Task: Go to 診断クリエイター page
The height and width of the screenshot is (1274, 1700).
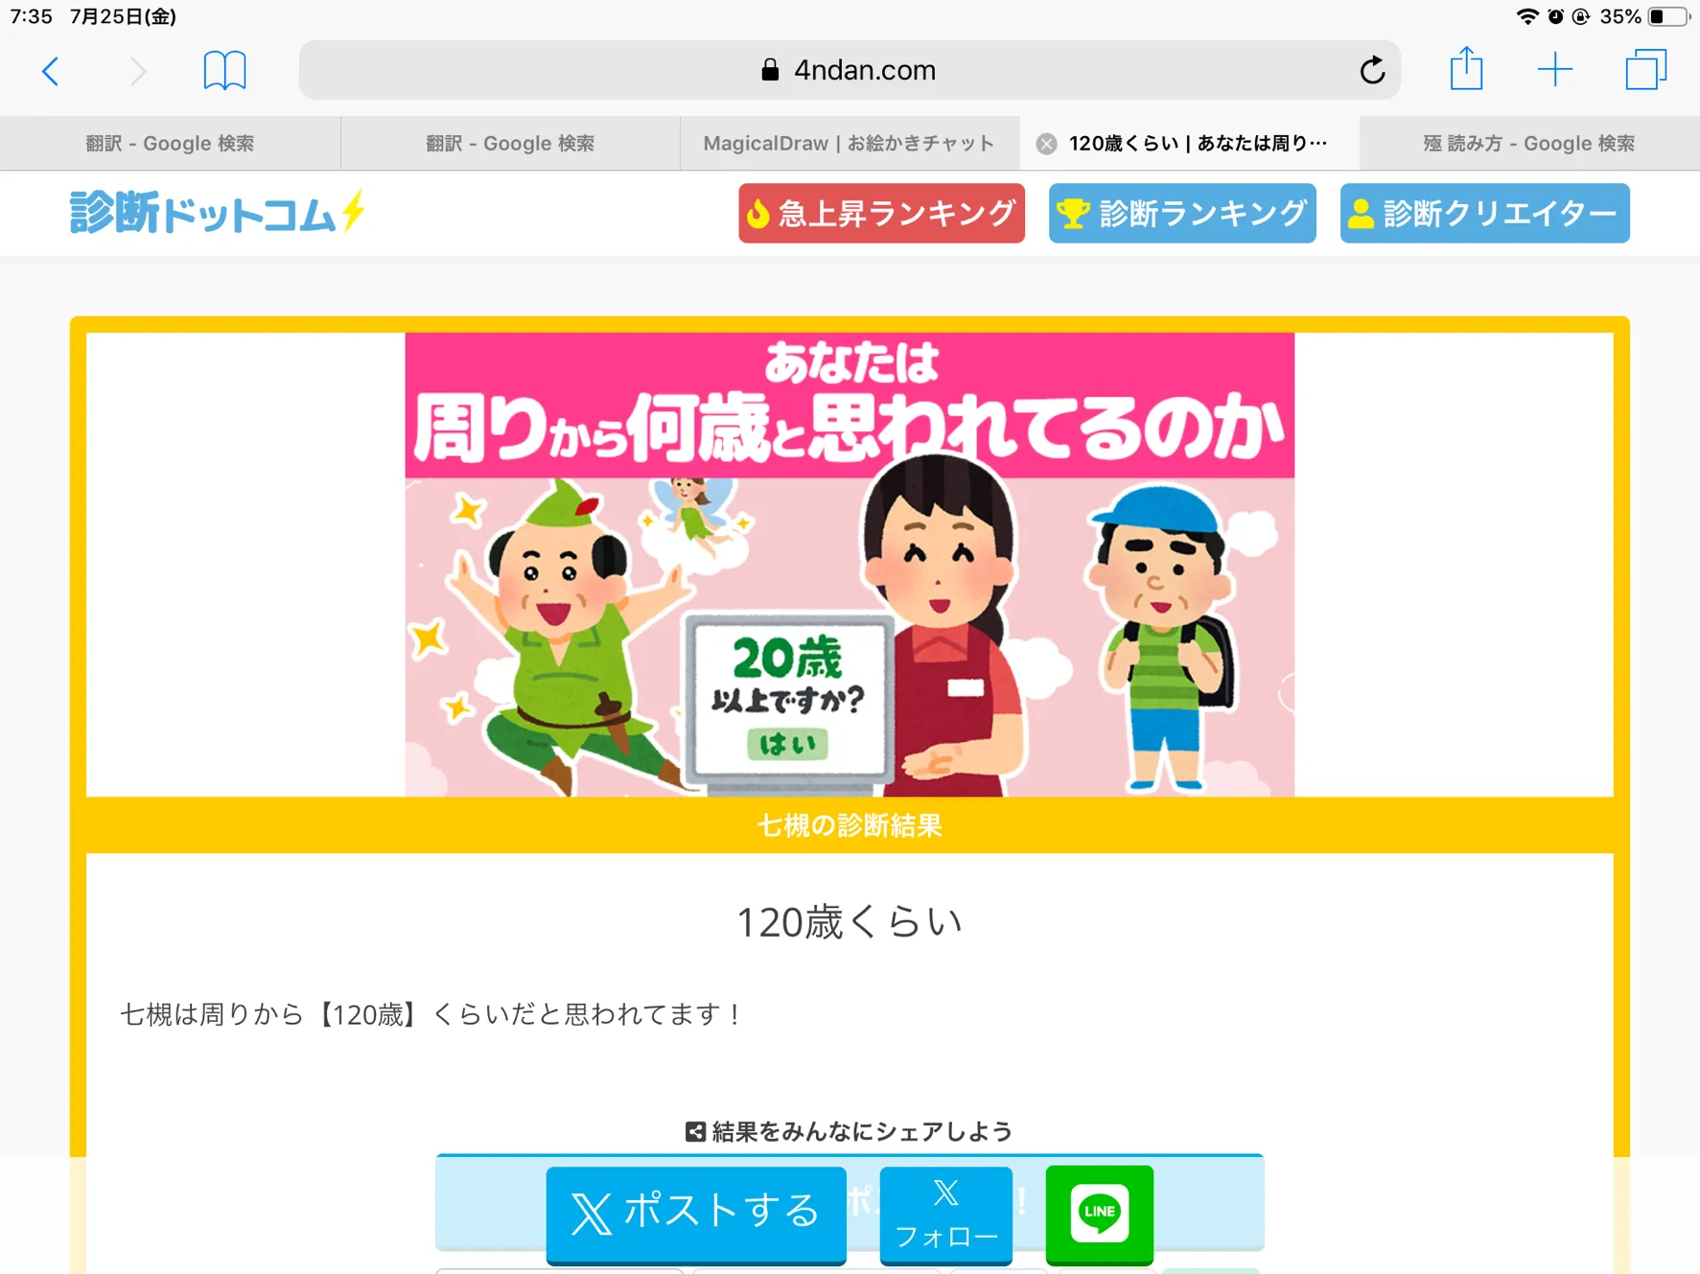Action: pyautogui.click(x=1484, y=213)
